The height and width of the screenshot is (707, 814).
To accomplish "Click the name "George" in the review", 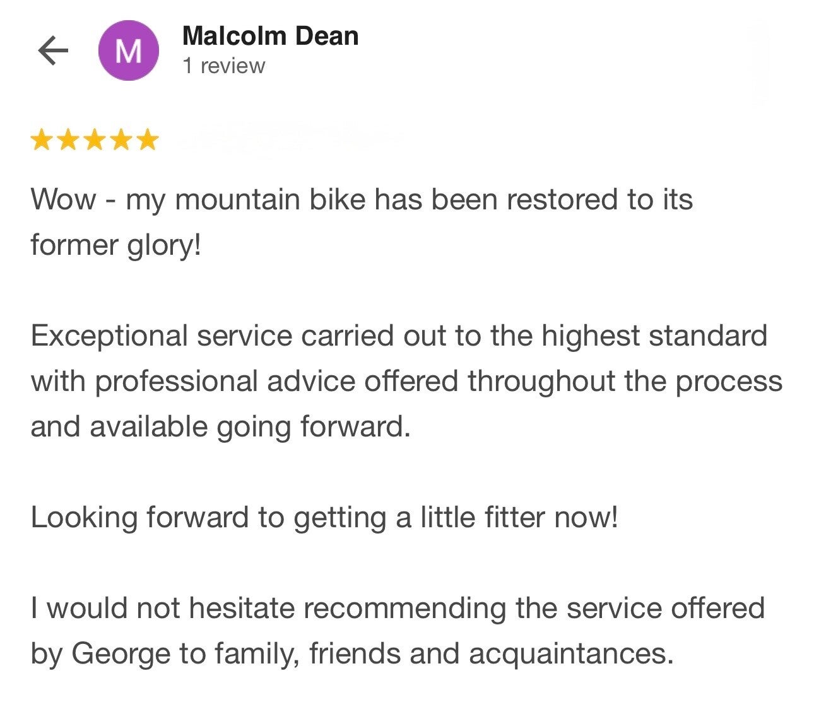I will click(121, 654).
